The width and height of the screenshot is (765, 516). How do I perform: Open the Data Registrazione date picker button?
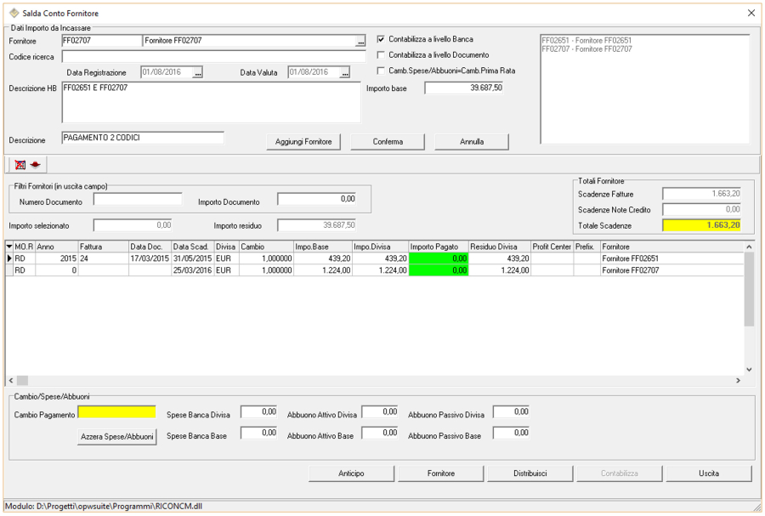click(198, 73)
